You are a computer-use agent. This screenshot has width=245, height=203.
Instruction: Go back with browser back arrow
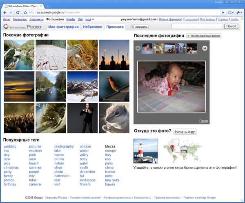(5, 13)
